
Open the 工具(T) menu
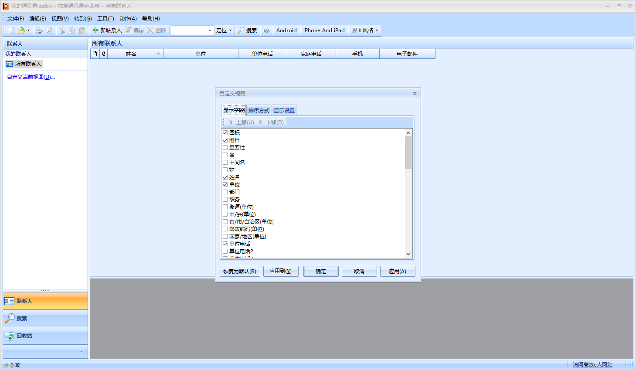pos(105,19)
